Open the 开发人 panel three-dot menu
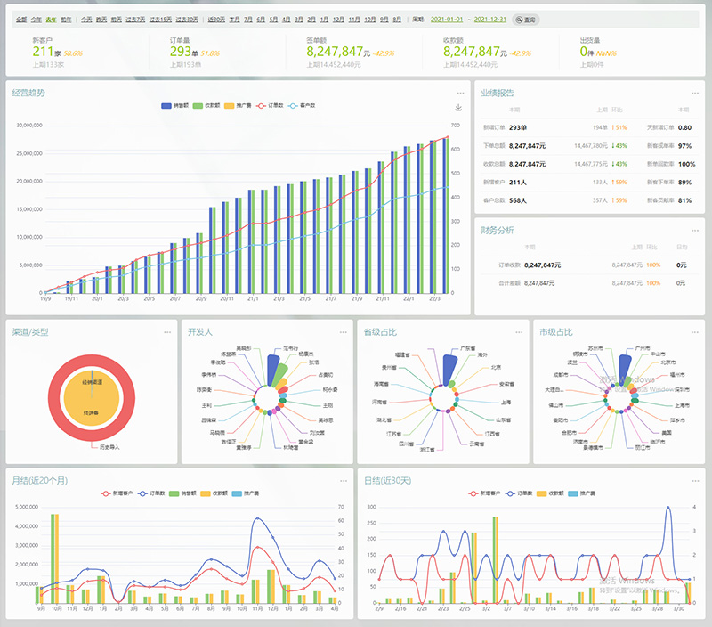Screen dimensions: 712x627 click(342, 332)
